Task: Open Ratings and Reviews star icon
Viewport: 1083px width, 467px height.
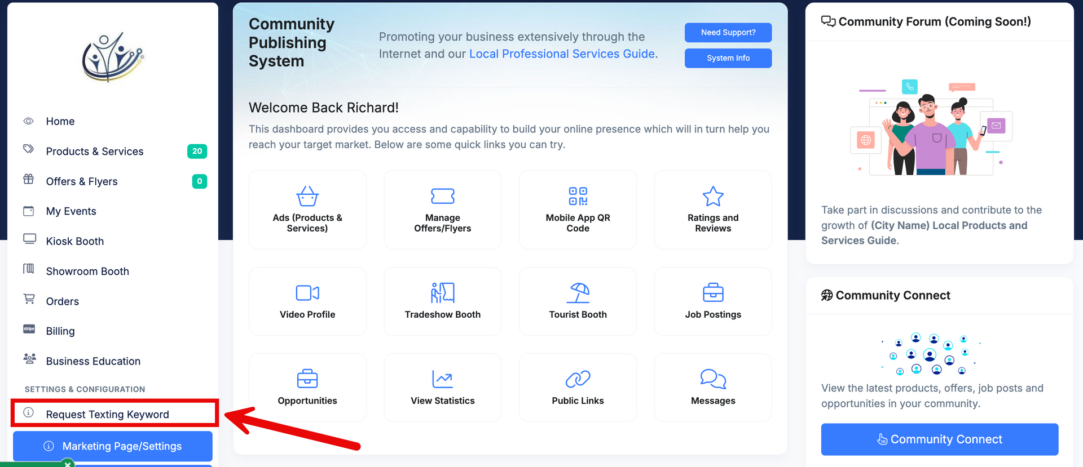Action: coord(713,196)
